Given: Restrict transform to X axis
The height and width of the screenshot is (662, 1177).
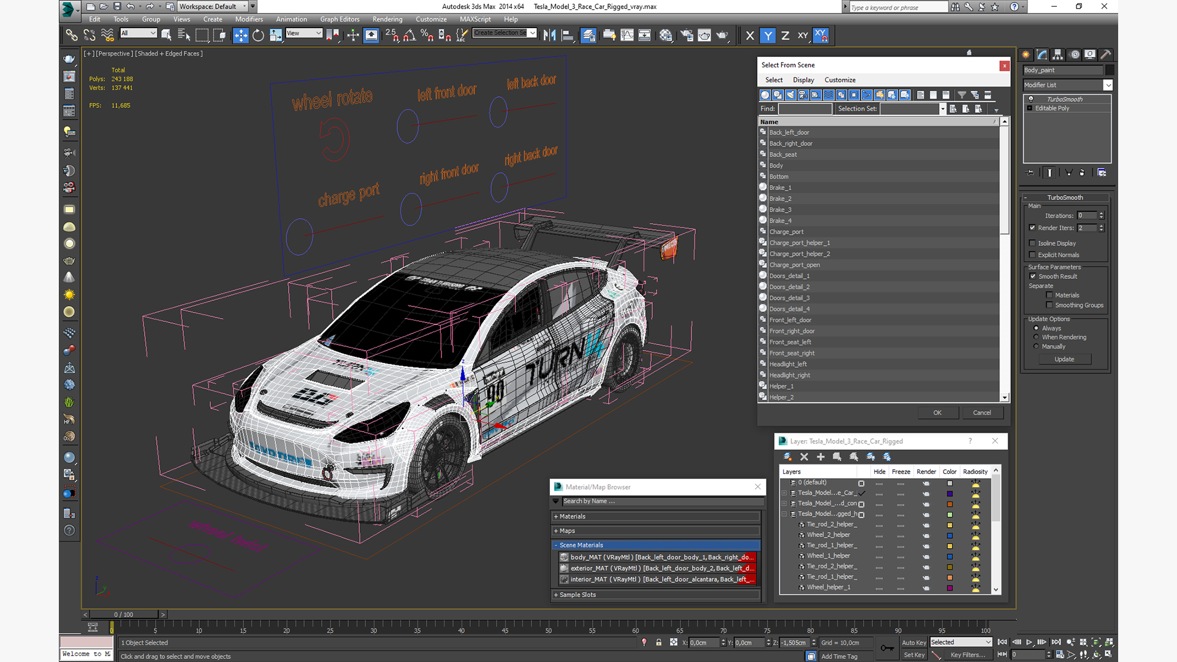Looking at the screenshot, I should coord(750,36).
